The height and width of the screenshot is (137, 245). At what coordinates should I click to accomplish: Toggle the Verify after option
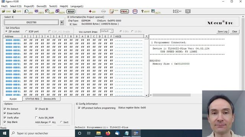pyautogui.click(x=11, y=118)
